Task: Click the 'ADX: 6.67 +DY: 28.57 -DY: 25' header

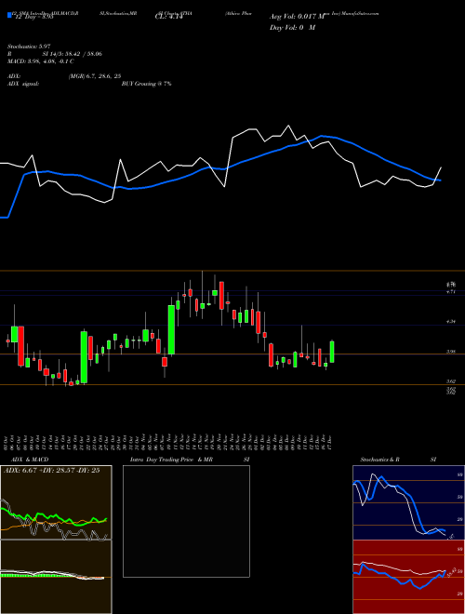Action: pos(52,471)
